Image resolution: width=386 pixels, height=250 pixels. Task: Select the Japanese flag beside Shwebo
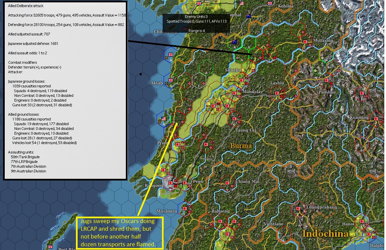(x=242, y=80)
